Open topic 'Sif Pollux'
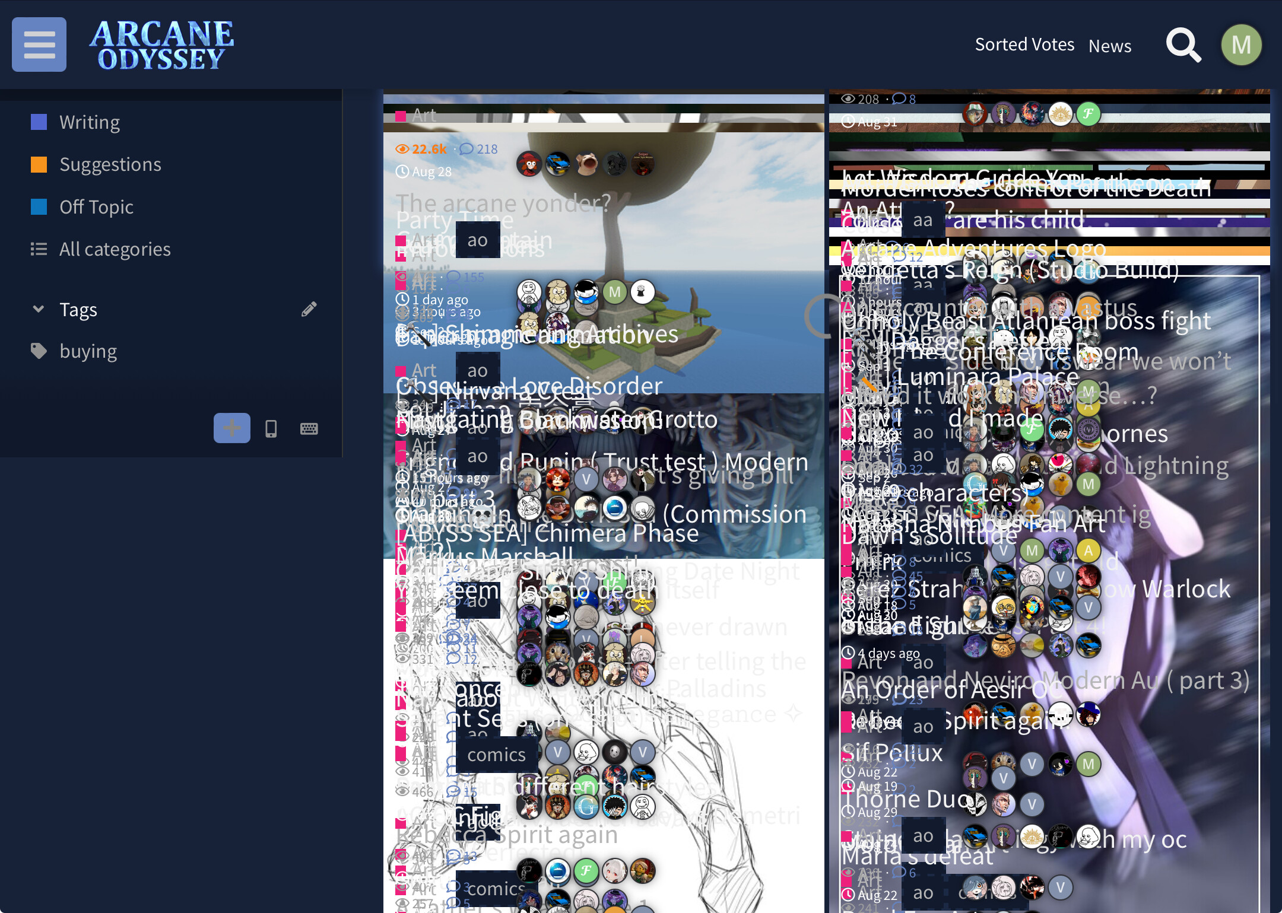Image resolution: width=1282 pixels, height=913 pixels. point(892,753)
